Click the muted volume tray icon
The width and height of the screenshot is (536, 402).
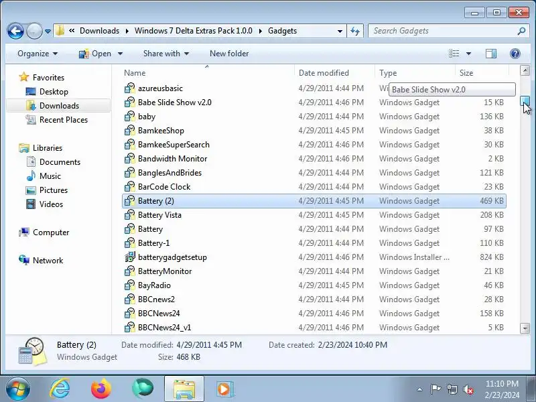point(468,389)
